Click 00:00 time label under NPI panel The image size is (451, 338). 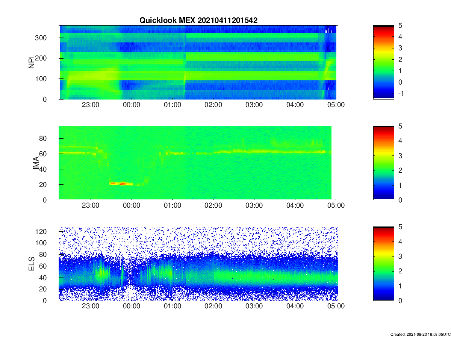(x=131, y=105)
